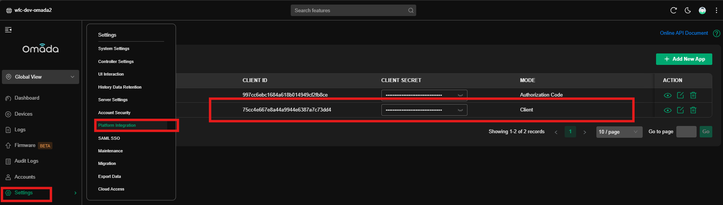This screenshot has height=205, width=723.
Task: Open SAML SSO settings
Action: coord(109,138)
